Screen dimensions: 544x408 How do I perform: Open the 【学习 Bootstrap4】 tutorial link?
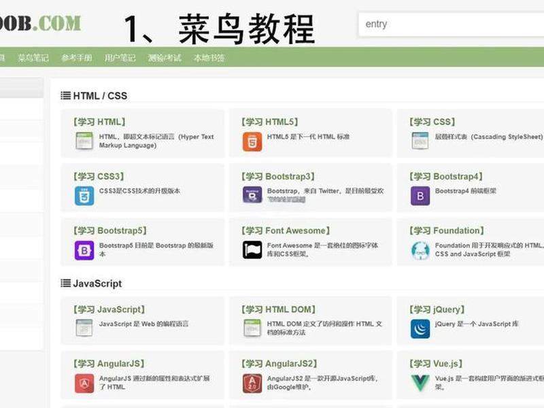click(446, 176)
